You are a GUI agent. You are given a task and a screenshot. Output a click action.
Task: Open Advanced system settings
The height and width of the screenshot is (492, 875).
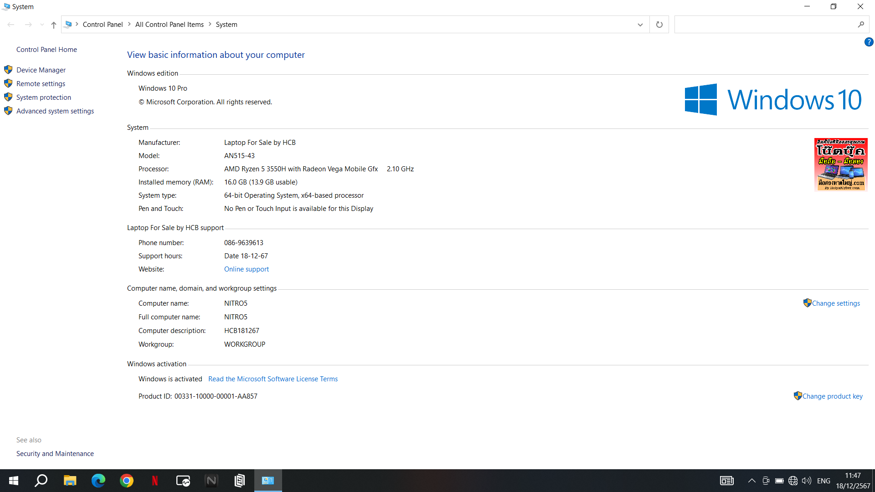[x=55, y=111]
